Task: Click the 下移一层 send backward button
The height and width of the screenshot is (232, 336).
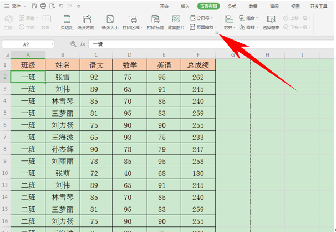Action: pyautogui.click(x=297, y=27)
